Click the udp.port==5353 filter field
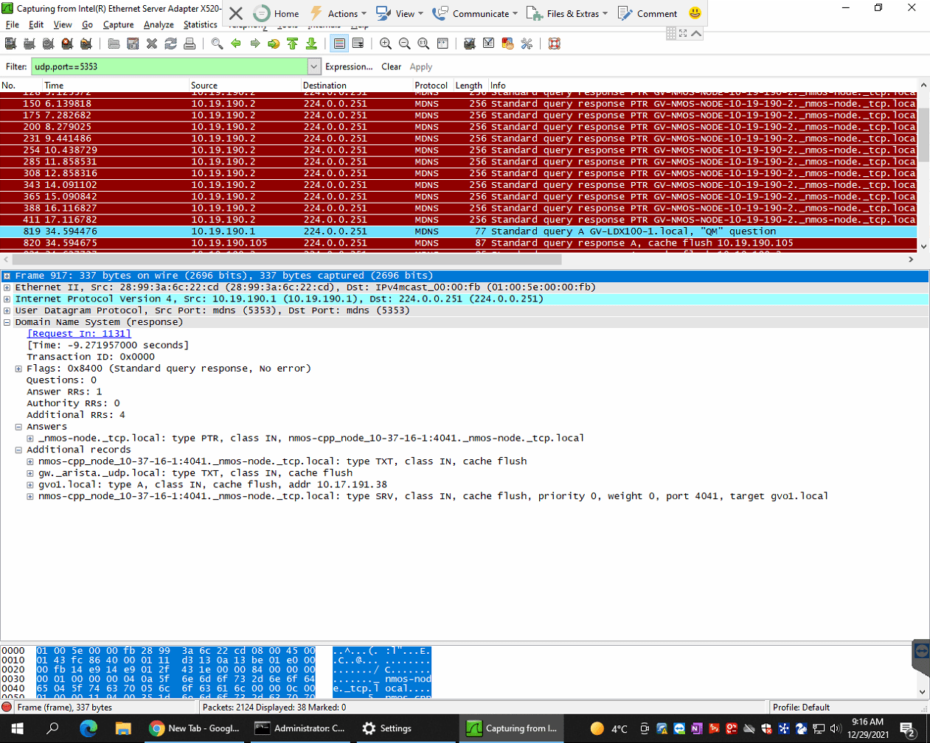This screenshot has height=743, width=930. (168, 66)
